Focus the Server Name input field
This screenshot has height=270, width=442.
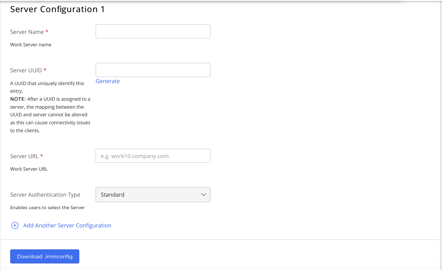coord(153,32)
